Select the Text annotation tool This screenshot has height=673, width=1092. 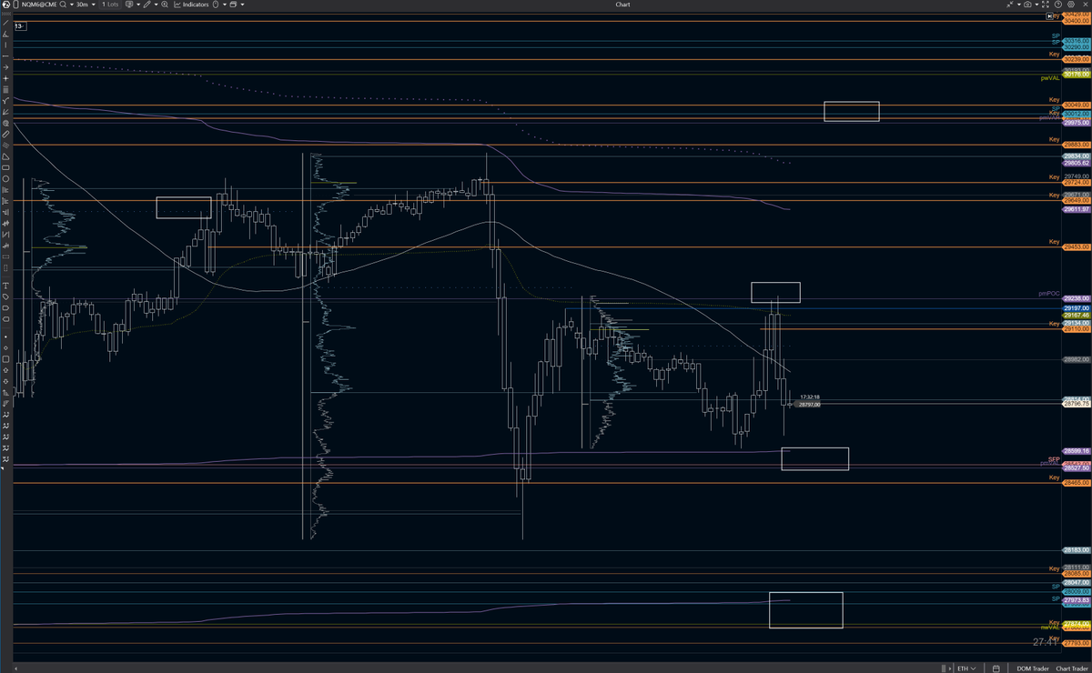[6, 286]
